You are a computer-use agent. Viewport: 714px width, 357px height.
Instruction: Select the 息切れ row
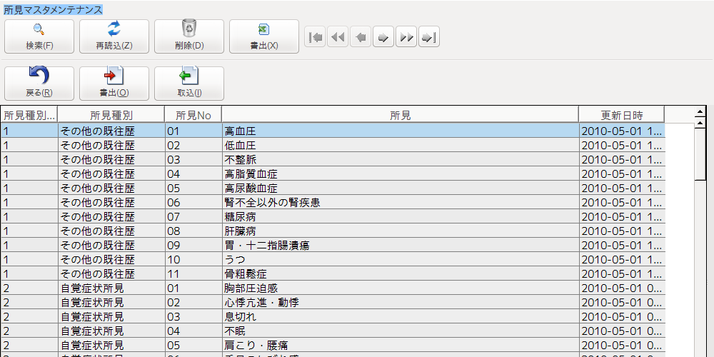click(x=333, y=316)
